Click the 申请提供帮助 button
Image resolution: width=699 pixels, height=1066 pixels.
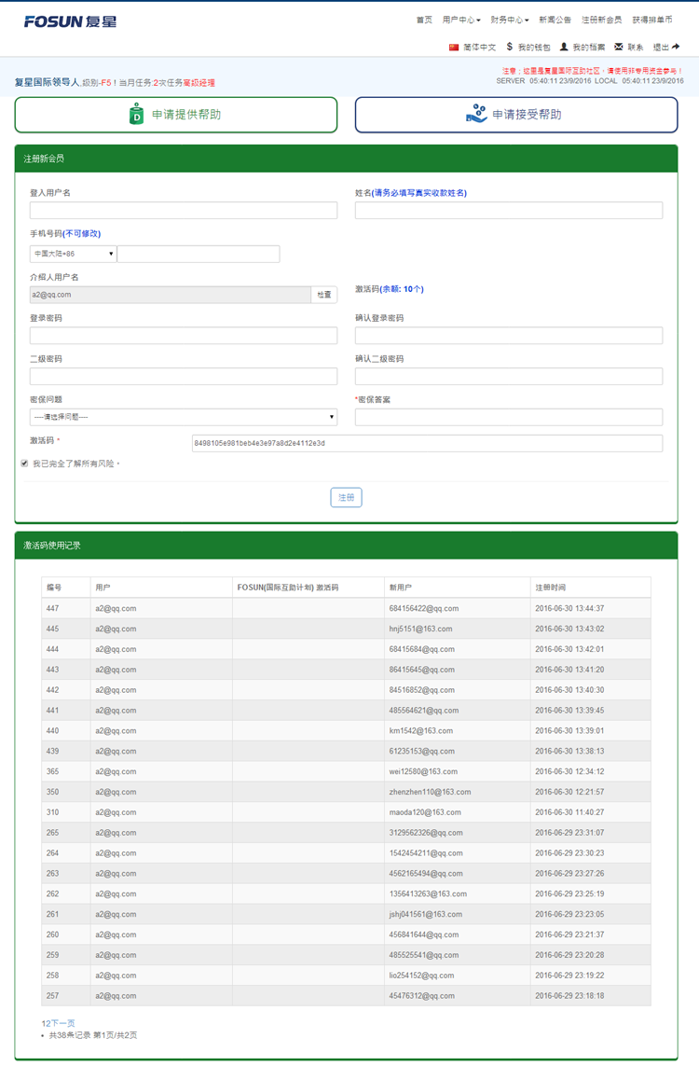(176, 114)
